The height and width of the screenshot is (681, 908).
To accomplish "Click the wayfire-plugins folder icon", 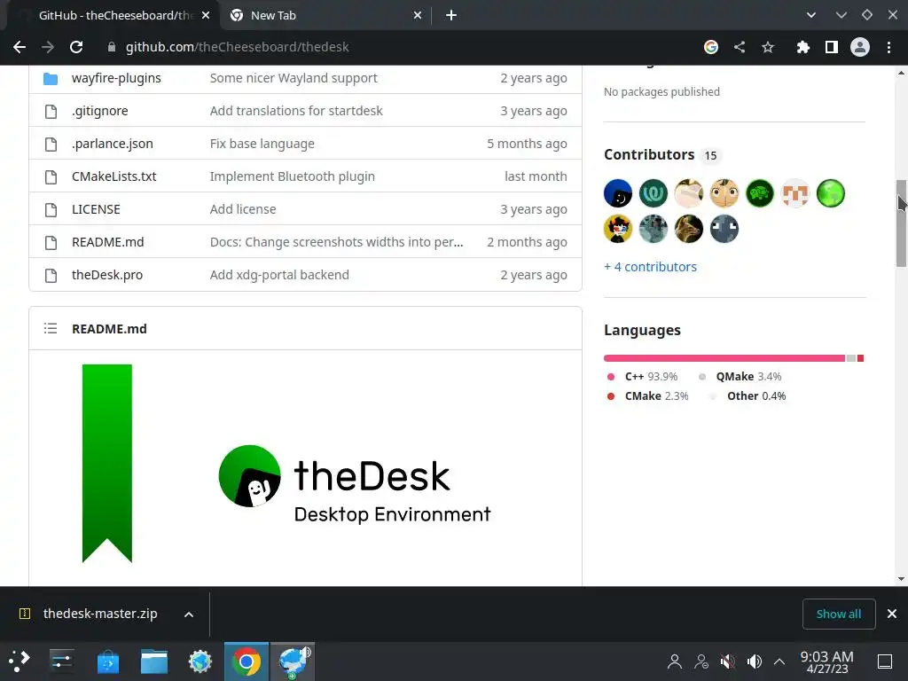I will pos(51,78).
